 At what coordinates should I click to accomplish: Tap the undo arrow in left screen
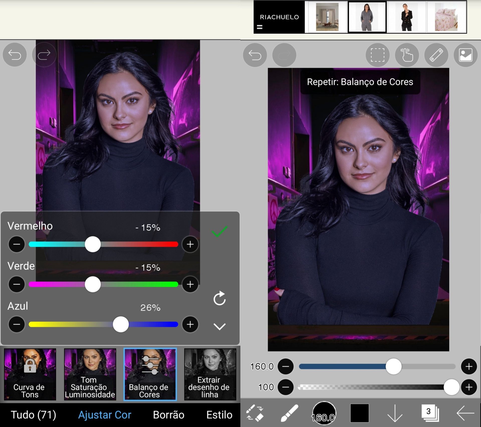(15, 55)
